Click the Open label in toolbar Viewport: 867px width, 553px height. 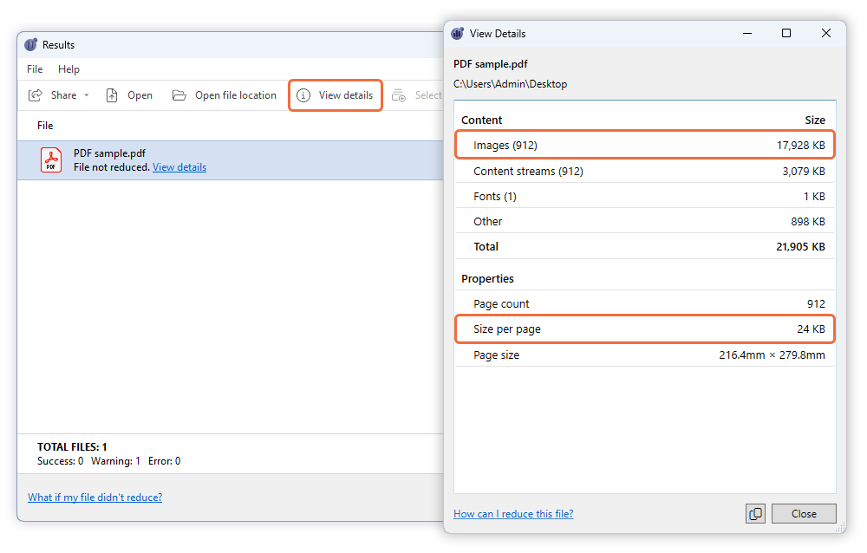click(140, 95)
